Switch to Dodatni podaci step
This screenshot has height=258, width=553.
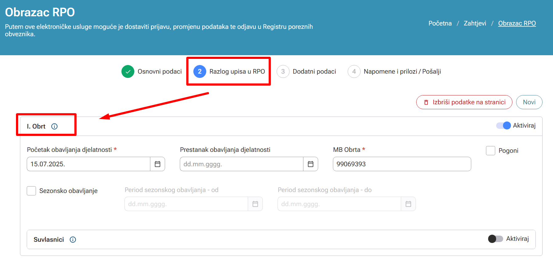(x=314, y=71)
